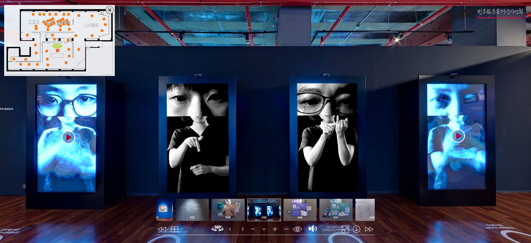Go to previous scene with double-left arrows

point(162,229)
